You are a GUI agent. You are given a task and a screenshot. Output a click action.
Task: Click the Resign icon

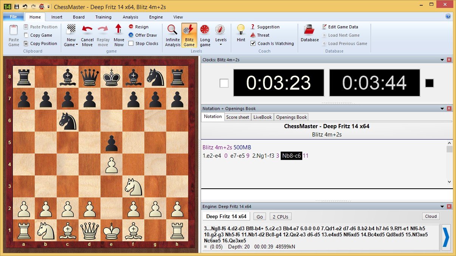[131, 27]
